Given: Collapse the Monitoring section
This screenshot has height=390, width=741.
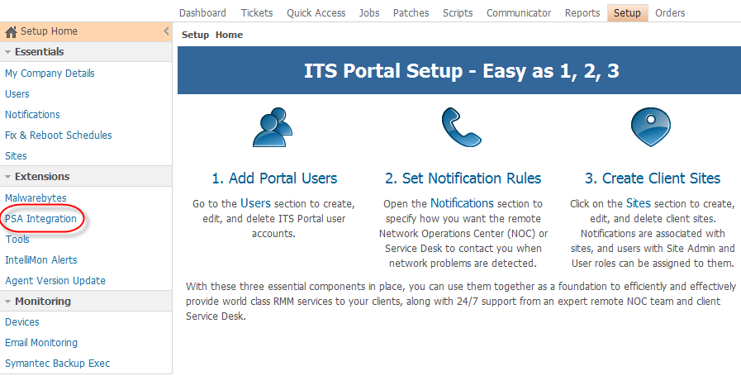Looking at the screenshot, I should (8, 302).
